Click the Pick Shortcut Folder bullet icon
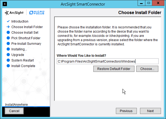 coord(8,38)
